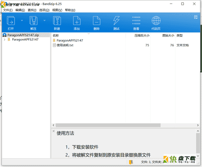202x167 pixels.
Task: Click the archive icon in the status bar
Action: (x=131, y=162)
